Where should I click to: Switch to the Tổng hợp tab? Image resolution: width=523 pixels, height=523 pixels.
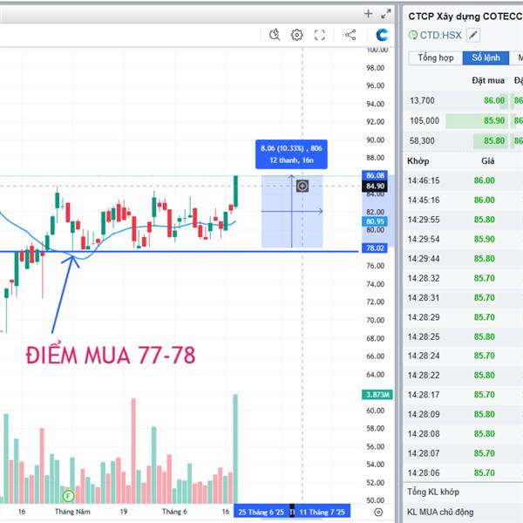pyautogui.click(x=436, y=58)
